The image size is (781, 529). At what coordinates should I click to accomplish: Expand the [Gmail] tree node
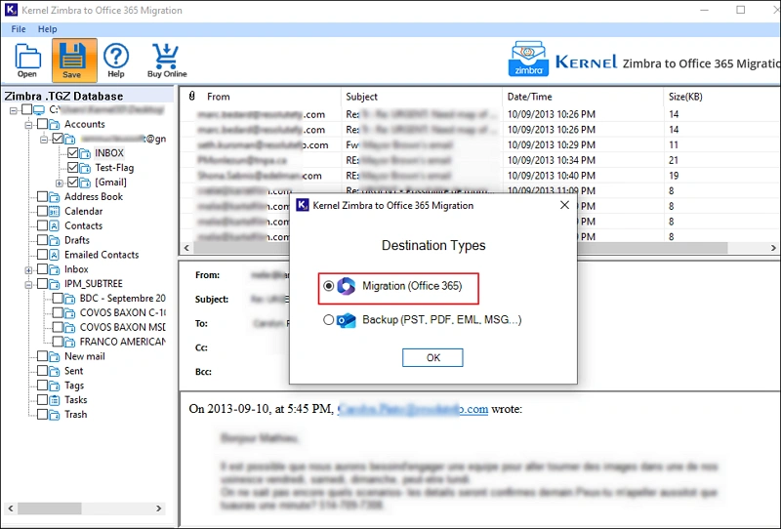tap(59, 183)
